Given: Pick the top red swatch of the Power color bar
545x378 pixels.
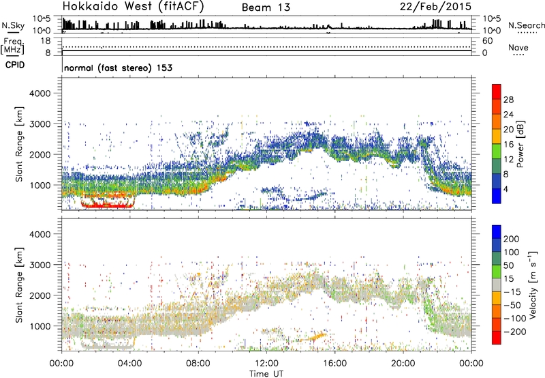Looking at the screenshot, I should click(497, 92).
